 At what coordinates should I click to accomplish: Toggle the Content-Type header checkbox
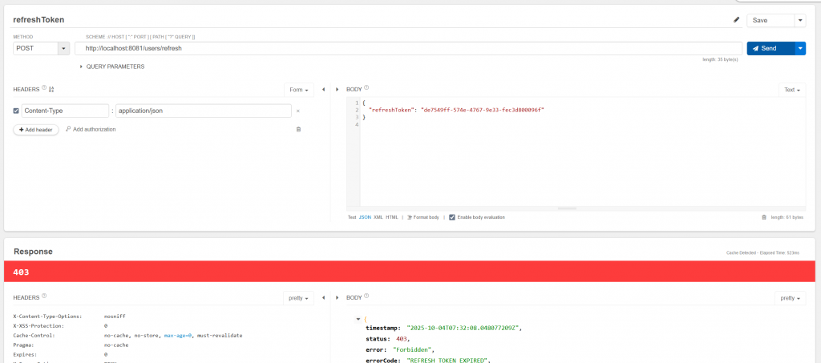click(16, 111)
